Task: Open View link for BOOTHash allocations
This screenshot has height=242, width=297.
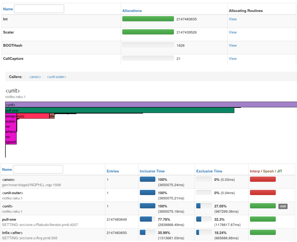Action: coord(233,46)
